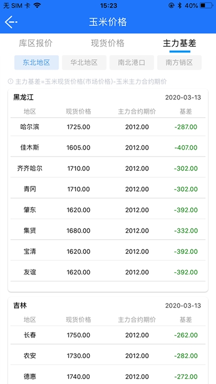Select the 主力基差 tab
Viewport: 216px width, 384px height.
point(180,43)
